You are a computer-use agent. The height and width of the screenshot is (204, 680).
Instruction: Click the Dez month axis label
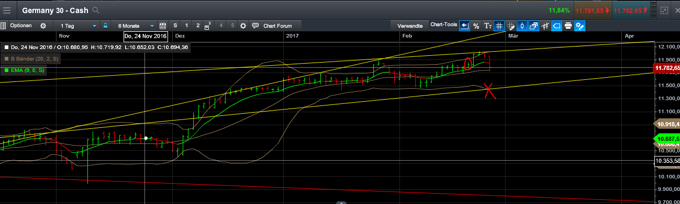click(x=180, y=36)
